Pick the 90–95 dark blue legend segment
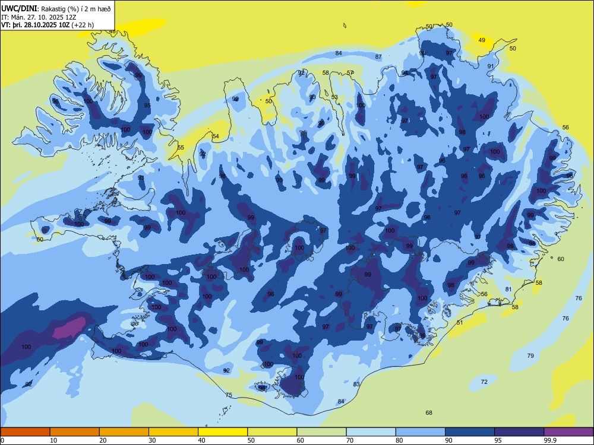 (470, 432)
